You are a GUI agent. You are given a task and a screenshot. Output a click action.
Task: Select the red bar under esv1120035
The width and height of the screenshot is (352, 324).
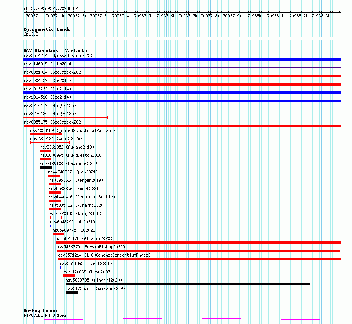(x=69, y=276)
